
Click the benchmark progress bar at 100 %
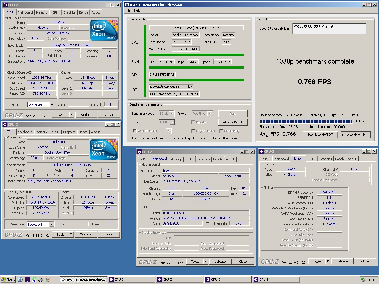[306, 121]
